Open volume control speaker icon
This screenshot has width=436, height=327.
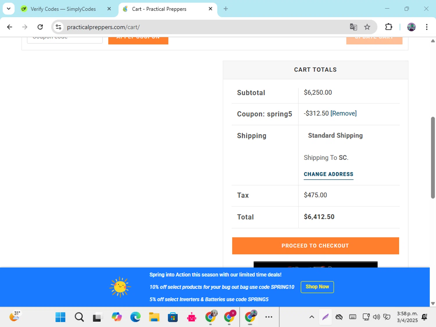(376, 317)
